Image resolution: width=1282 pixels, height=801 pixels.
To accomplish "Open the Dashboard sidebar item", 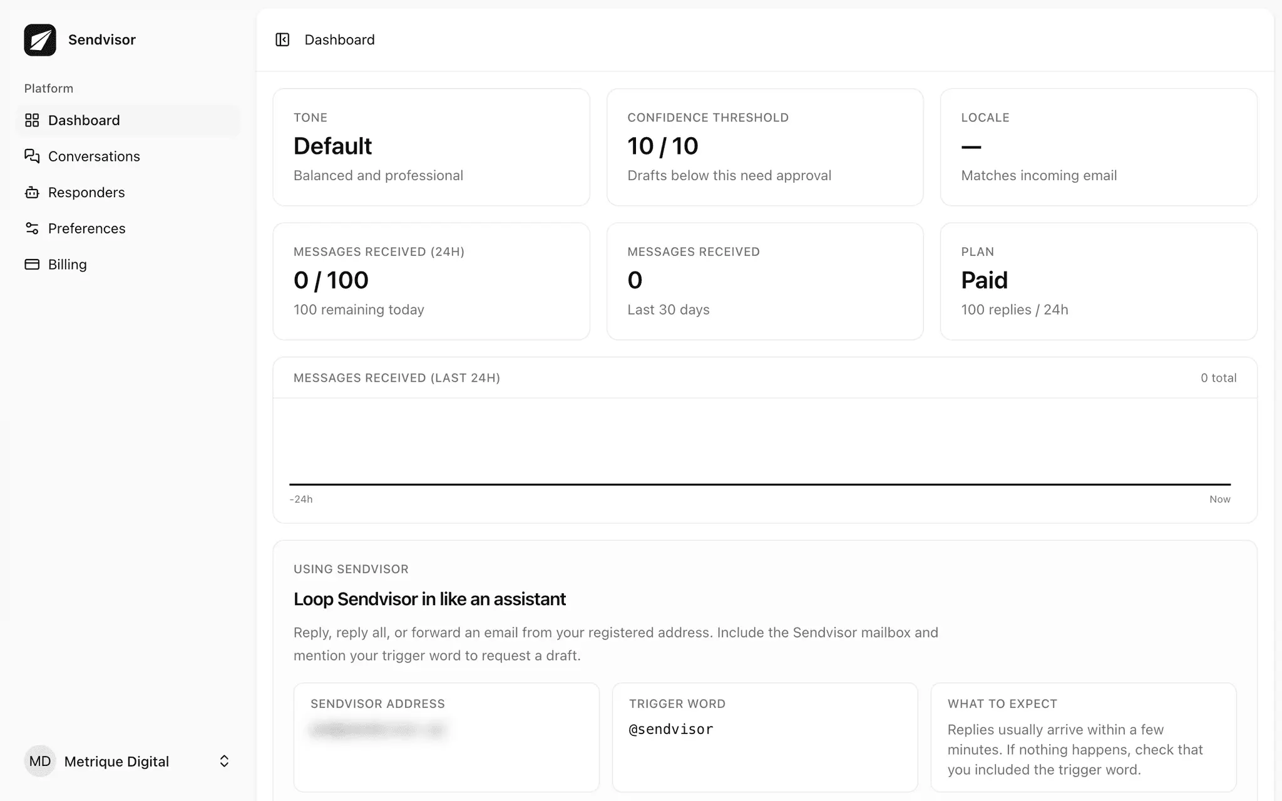I will [x=128, y=120].
